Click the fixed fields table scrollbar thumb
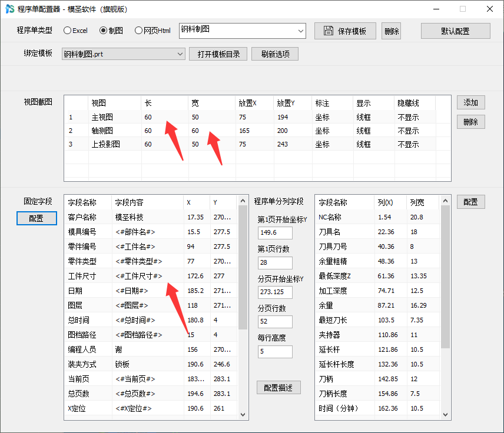The width and height of the screenshot is (504, 433). (243, 267)
